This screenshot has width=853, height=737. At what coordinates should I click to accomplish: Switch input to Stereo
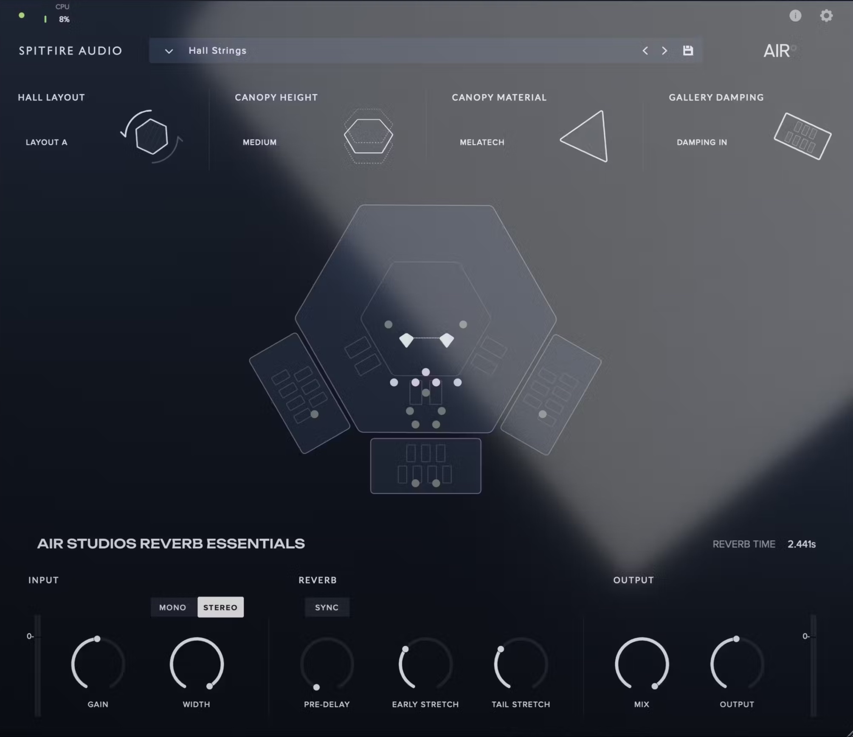coord(220,607)
